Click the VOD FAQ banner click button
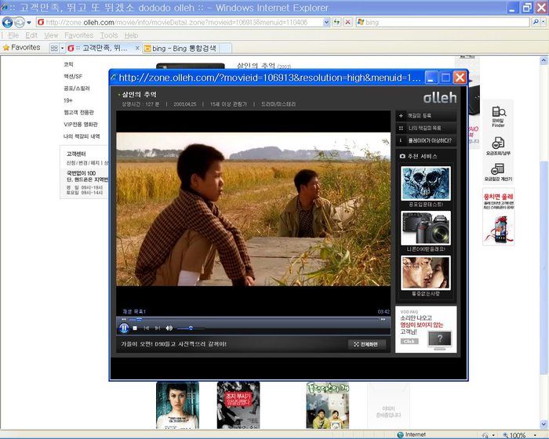 tap(409, 341)
